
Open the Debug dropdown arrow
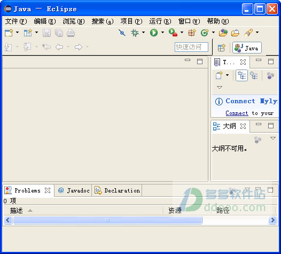point(143,32)
